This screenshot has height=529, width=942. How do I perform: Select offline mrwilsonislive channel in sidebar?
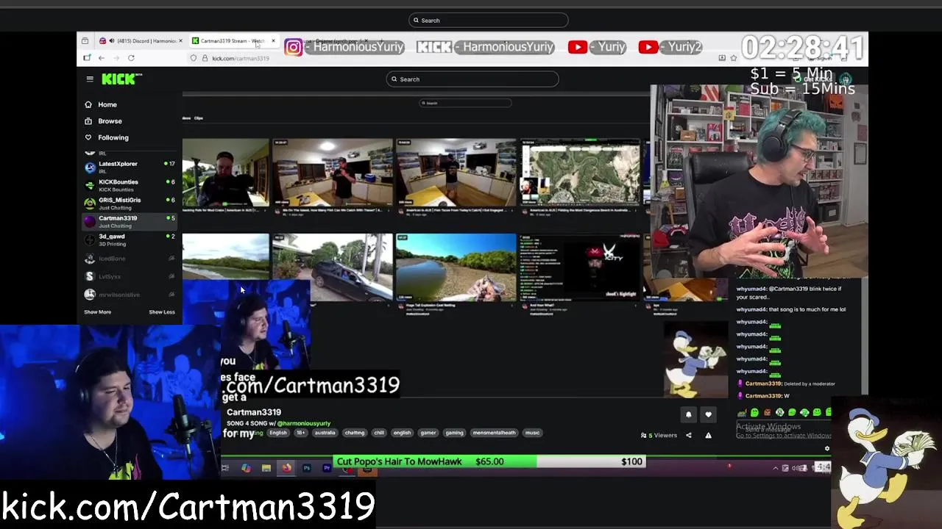click(x=130, y=295)
